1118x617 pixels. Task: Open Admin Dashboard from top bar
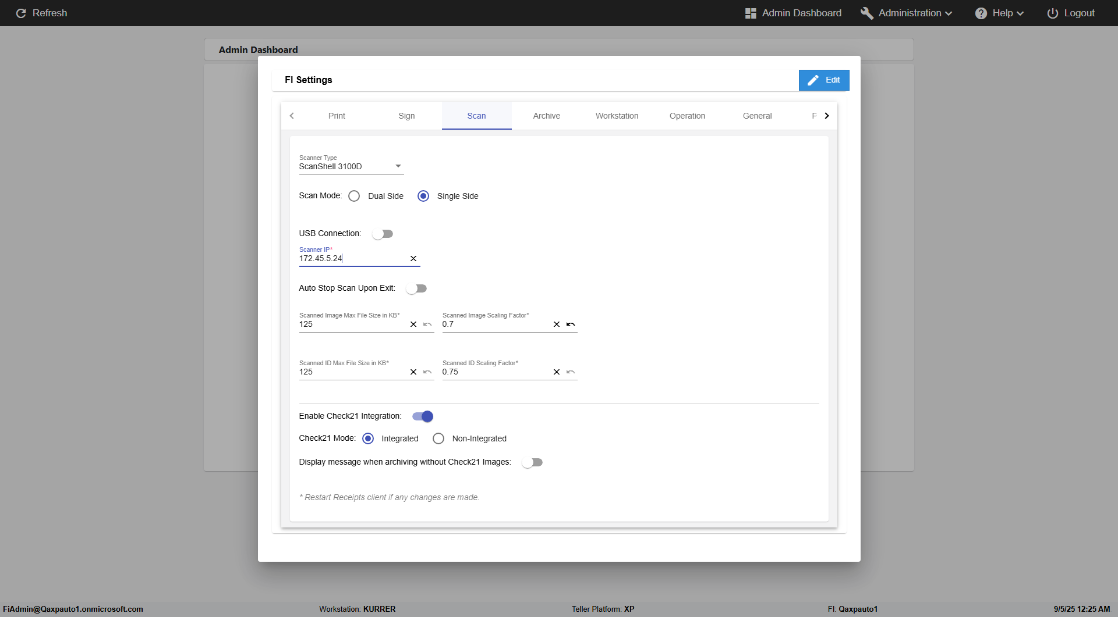pos(793,13)
